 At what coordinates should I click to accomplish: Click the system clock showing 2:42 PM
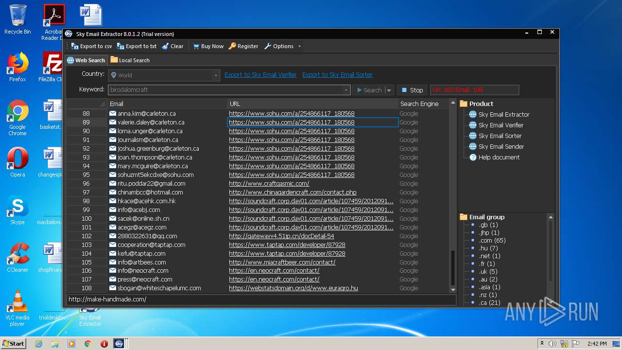(597, 344)
